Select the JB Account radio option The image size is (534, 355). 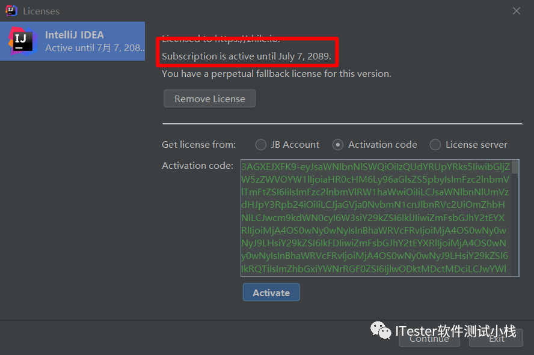point(261,145)
